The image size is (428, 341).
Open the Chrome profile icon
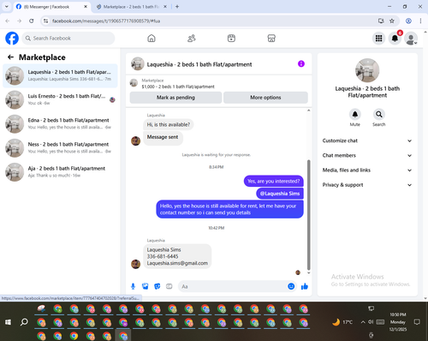[x=408, y=21]
